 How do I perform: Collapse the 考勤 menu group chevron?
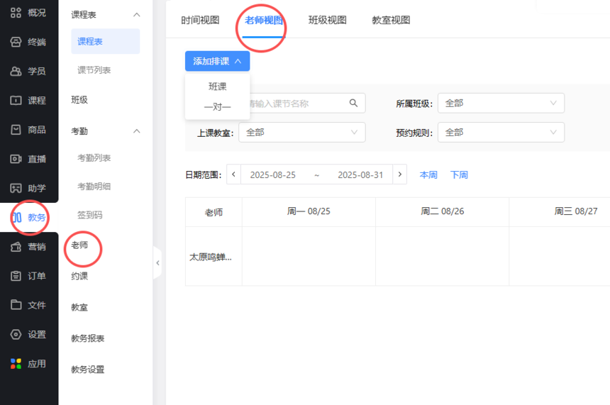point(137,131)
